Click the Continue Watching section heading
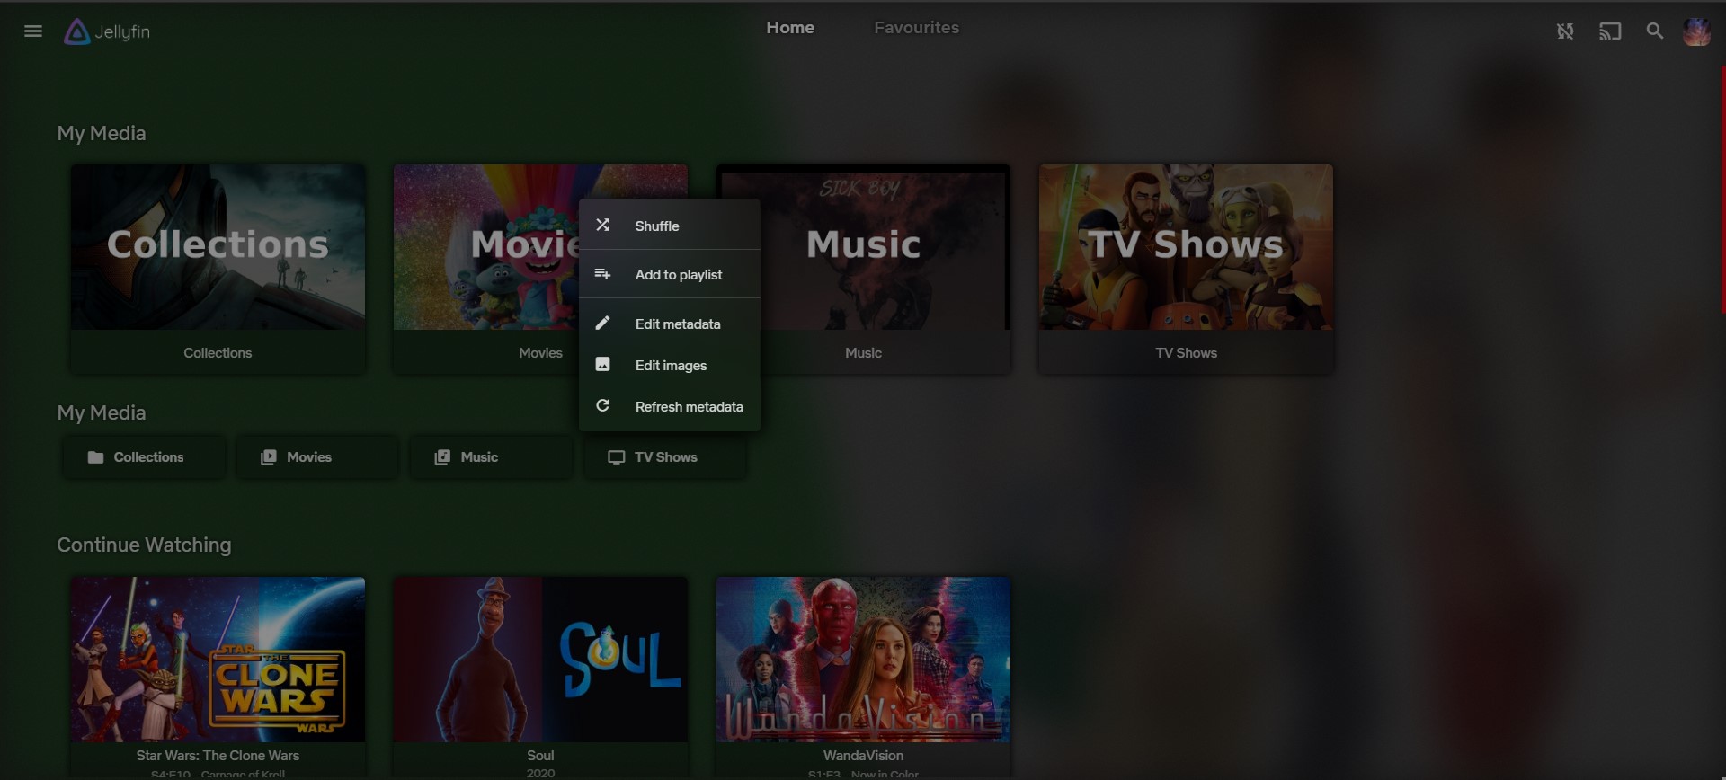 tap(144, 545)
